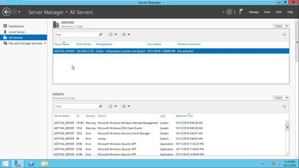Open the Events TASKS dropdown

click(x=281, y=98)
